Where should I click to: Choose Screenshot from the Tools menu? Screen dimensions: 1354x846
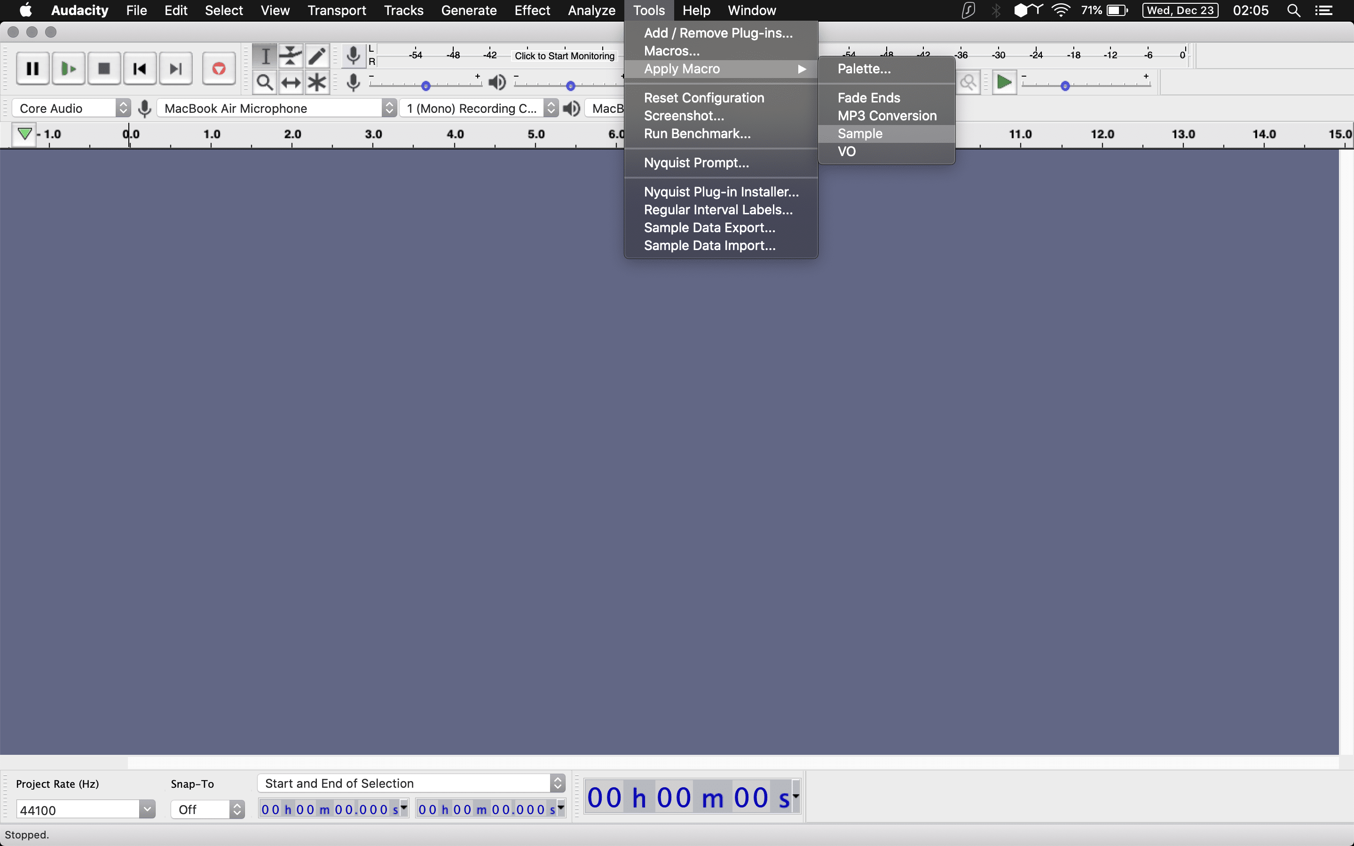click(x=684, y=116)
